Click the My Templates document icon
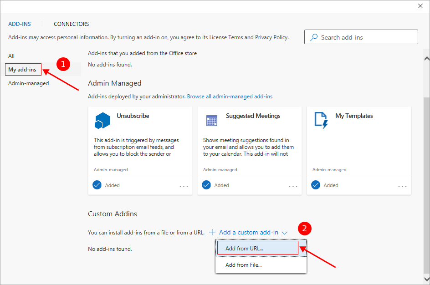The image size is (430, 285). [321, 120]
